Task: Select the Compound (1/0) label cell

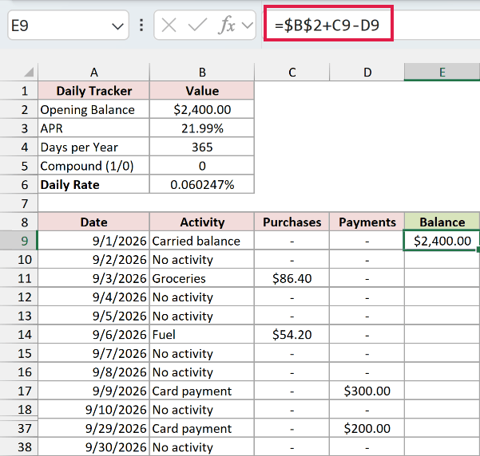Action: tap(94, 166)
